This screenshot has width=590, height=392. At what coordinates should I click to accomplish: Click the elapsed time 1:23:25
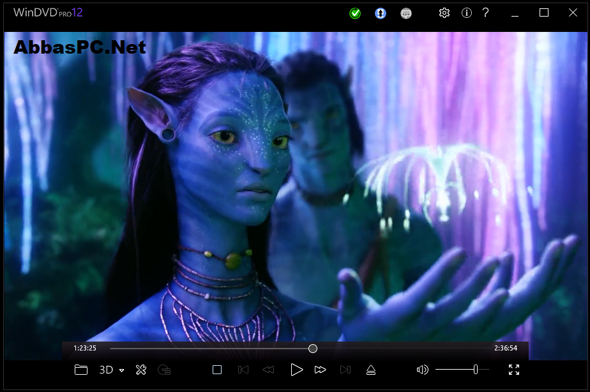click(85, 349)
